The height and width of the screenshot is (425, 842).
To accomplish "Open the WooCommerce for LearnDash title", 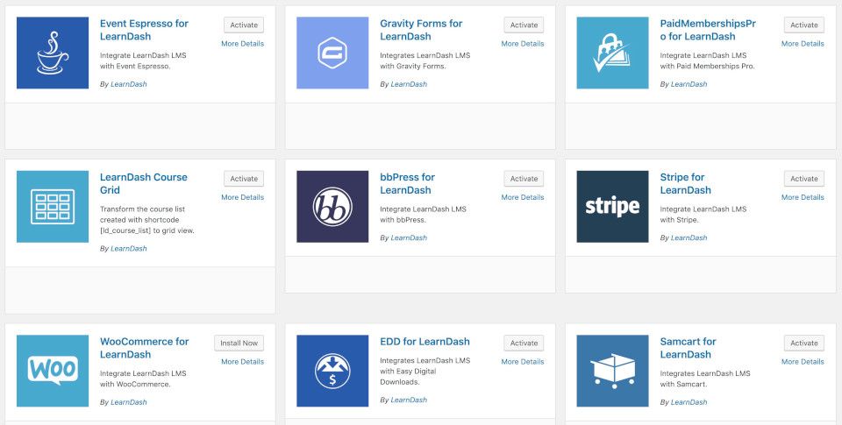I will tap(145, 348).
